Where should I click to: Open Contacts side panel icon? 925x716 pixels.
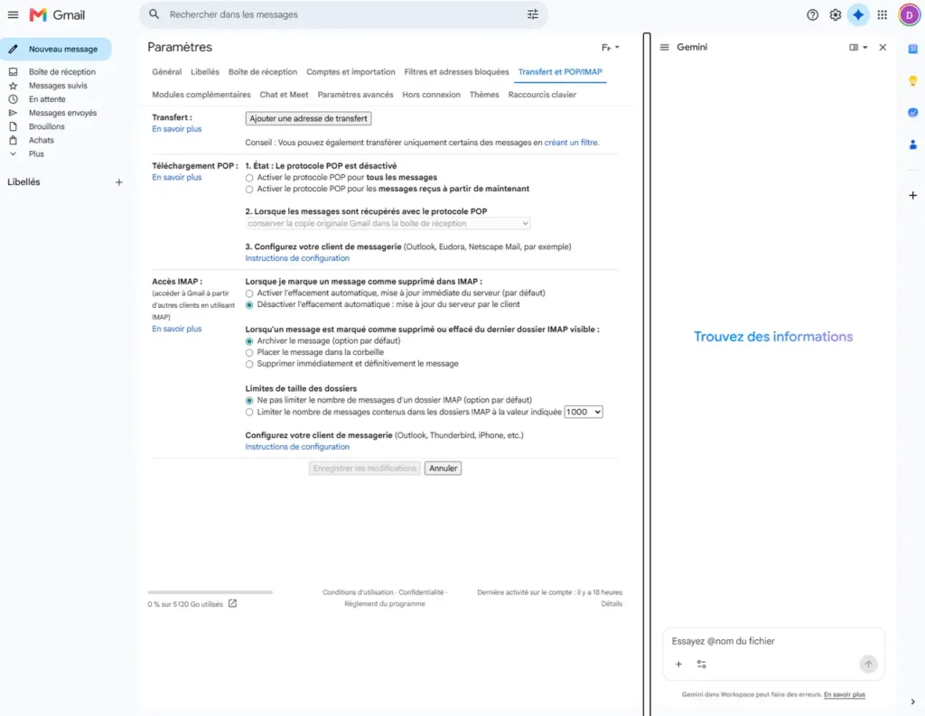[x=912, y=144]
